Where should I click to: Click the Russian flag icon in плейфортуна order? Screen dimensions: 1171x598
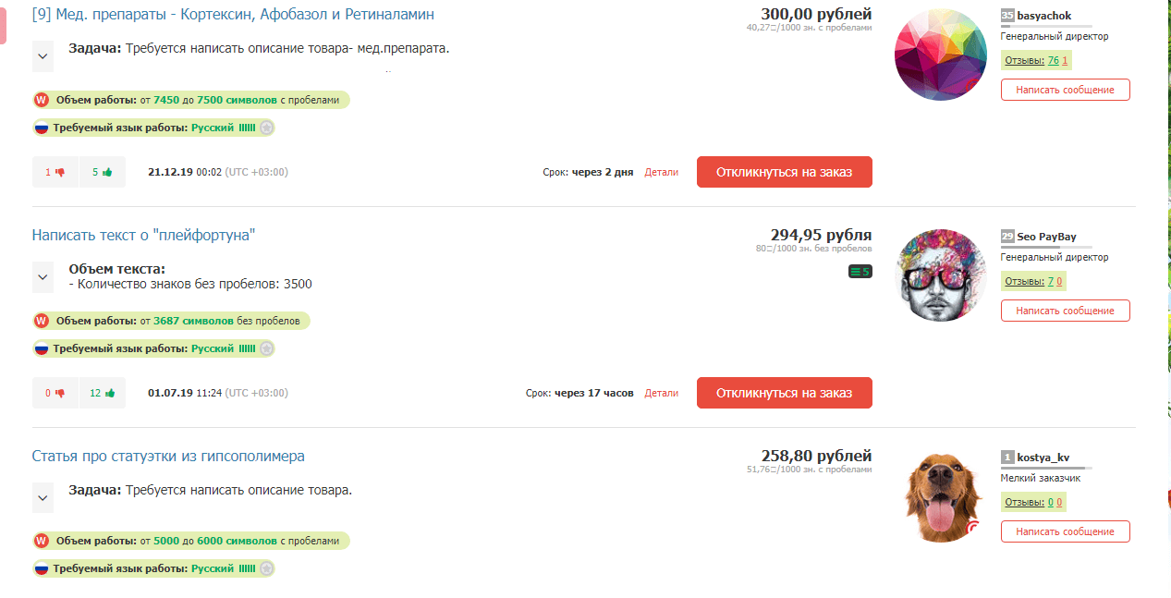(42, 348)
